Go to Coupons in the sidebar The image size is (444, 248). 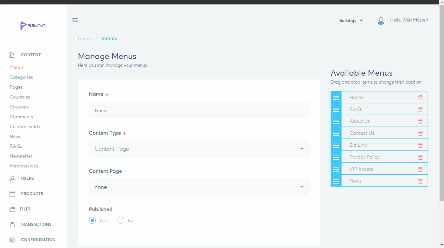pos(19,107)
